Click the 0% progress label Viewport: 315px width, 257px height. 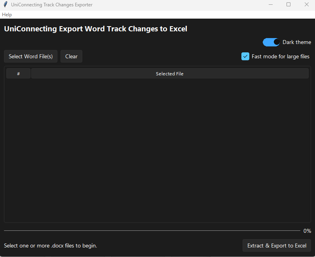(307, 231)
